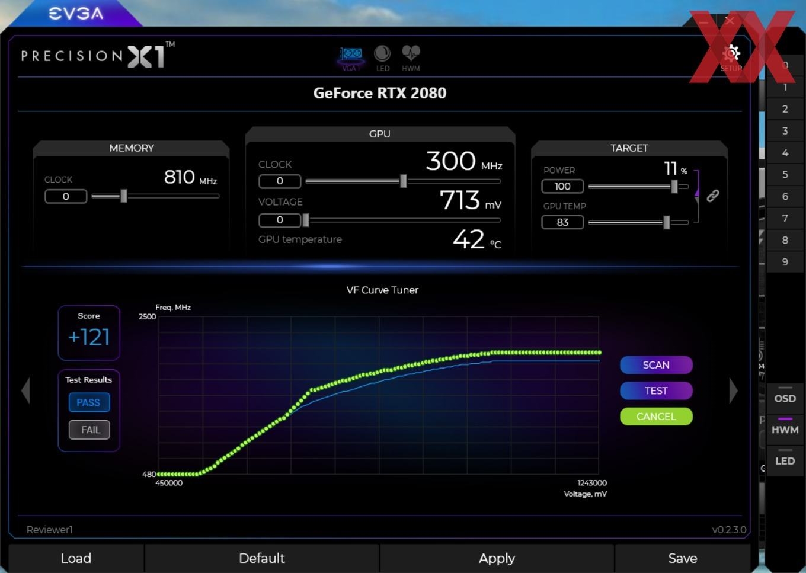Toggle the LED button in sidebar

coord(785,460)
